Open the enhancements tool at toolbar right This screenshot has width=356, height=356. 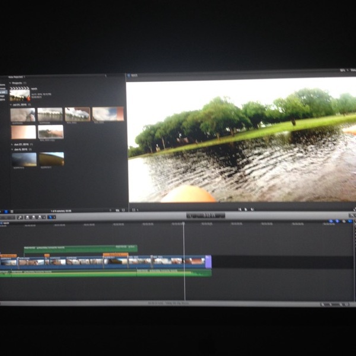pyautogui.click(x=352, y=215)
